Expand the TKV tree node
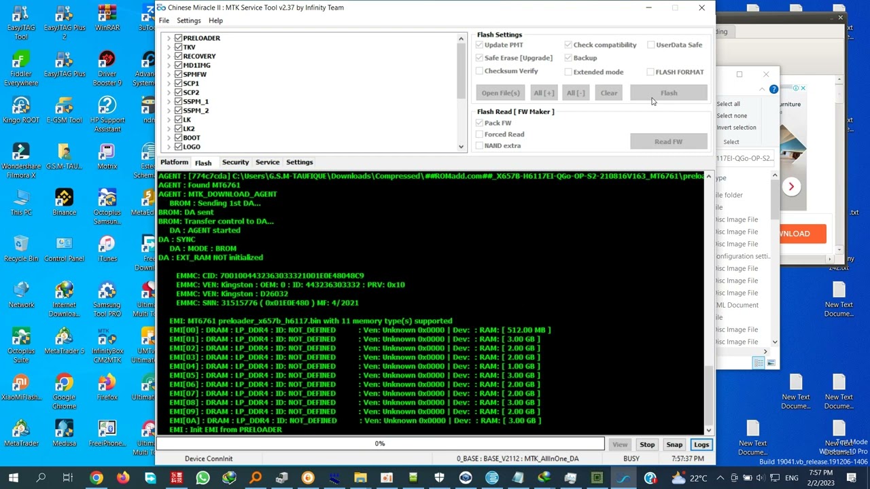Screen dimensions: 870x489 click(169, 48)
